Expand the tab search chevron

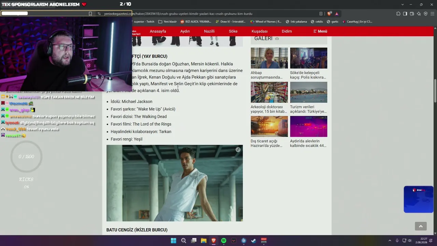[x=403, y=4]
